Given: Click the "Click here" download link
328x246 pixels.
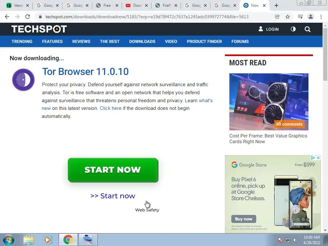Looking at the screenshot, I should click(x=111, y=108).
